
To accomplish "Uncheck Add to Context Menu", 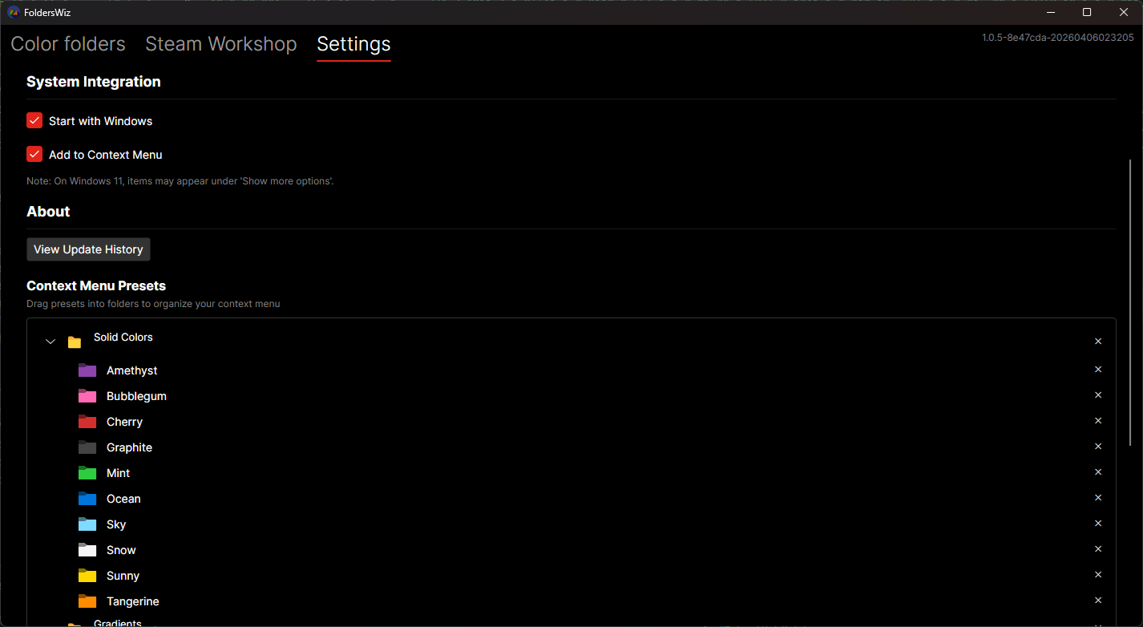I will 34,154.
